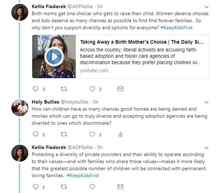220x193 pixels.
Task: Like the last tweet about private providers
Action: pyautogui.click(x=92, y=187)
